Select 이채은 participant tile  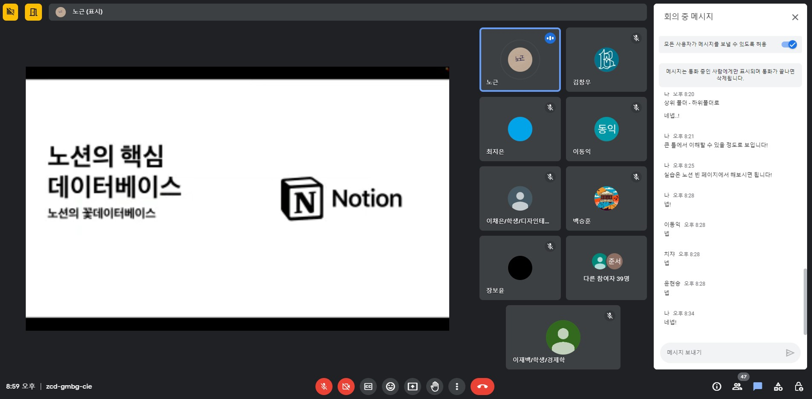click(520, 198)
